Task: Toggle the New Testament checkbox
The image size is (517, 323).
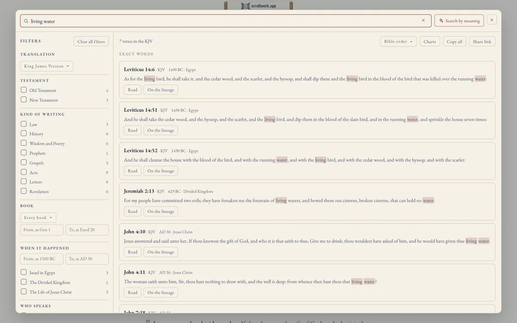Action: pos(24,99)
